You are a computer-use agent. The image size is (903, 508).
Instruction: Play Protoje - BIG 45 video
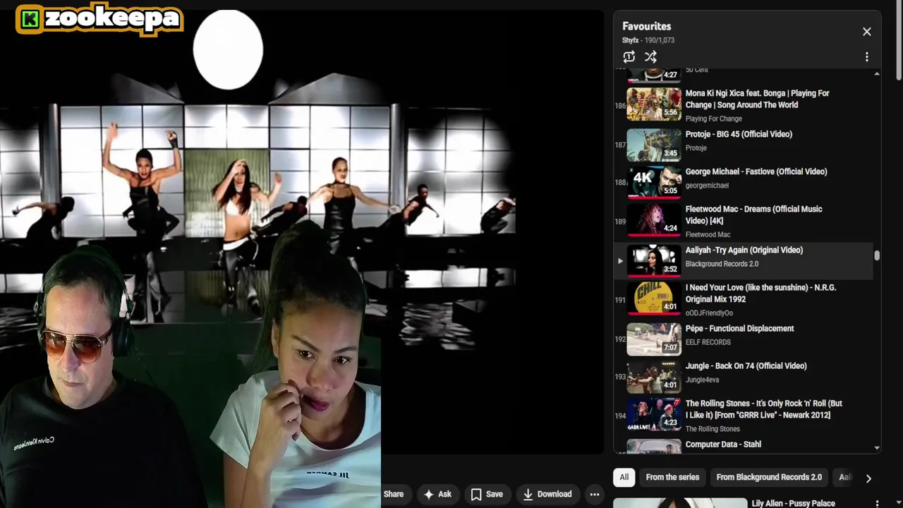(x=739, y=134)
